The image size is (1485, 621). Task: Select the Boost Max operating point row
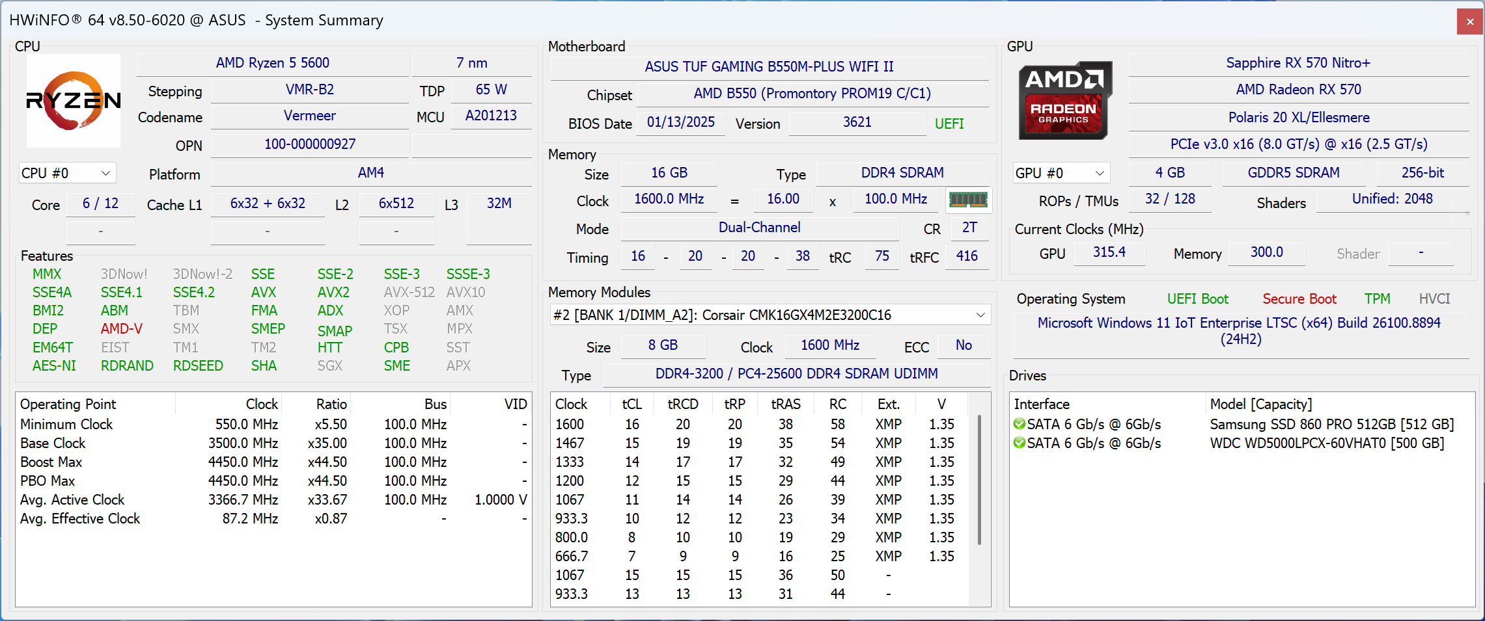pos(273,462)
